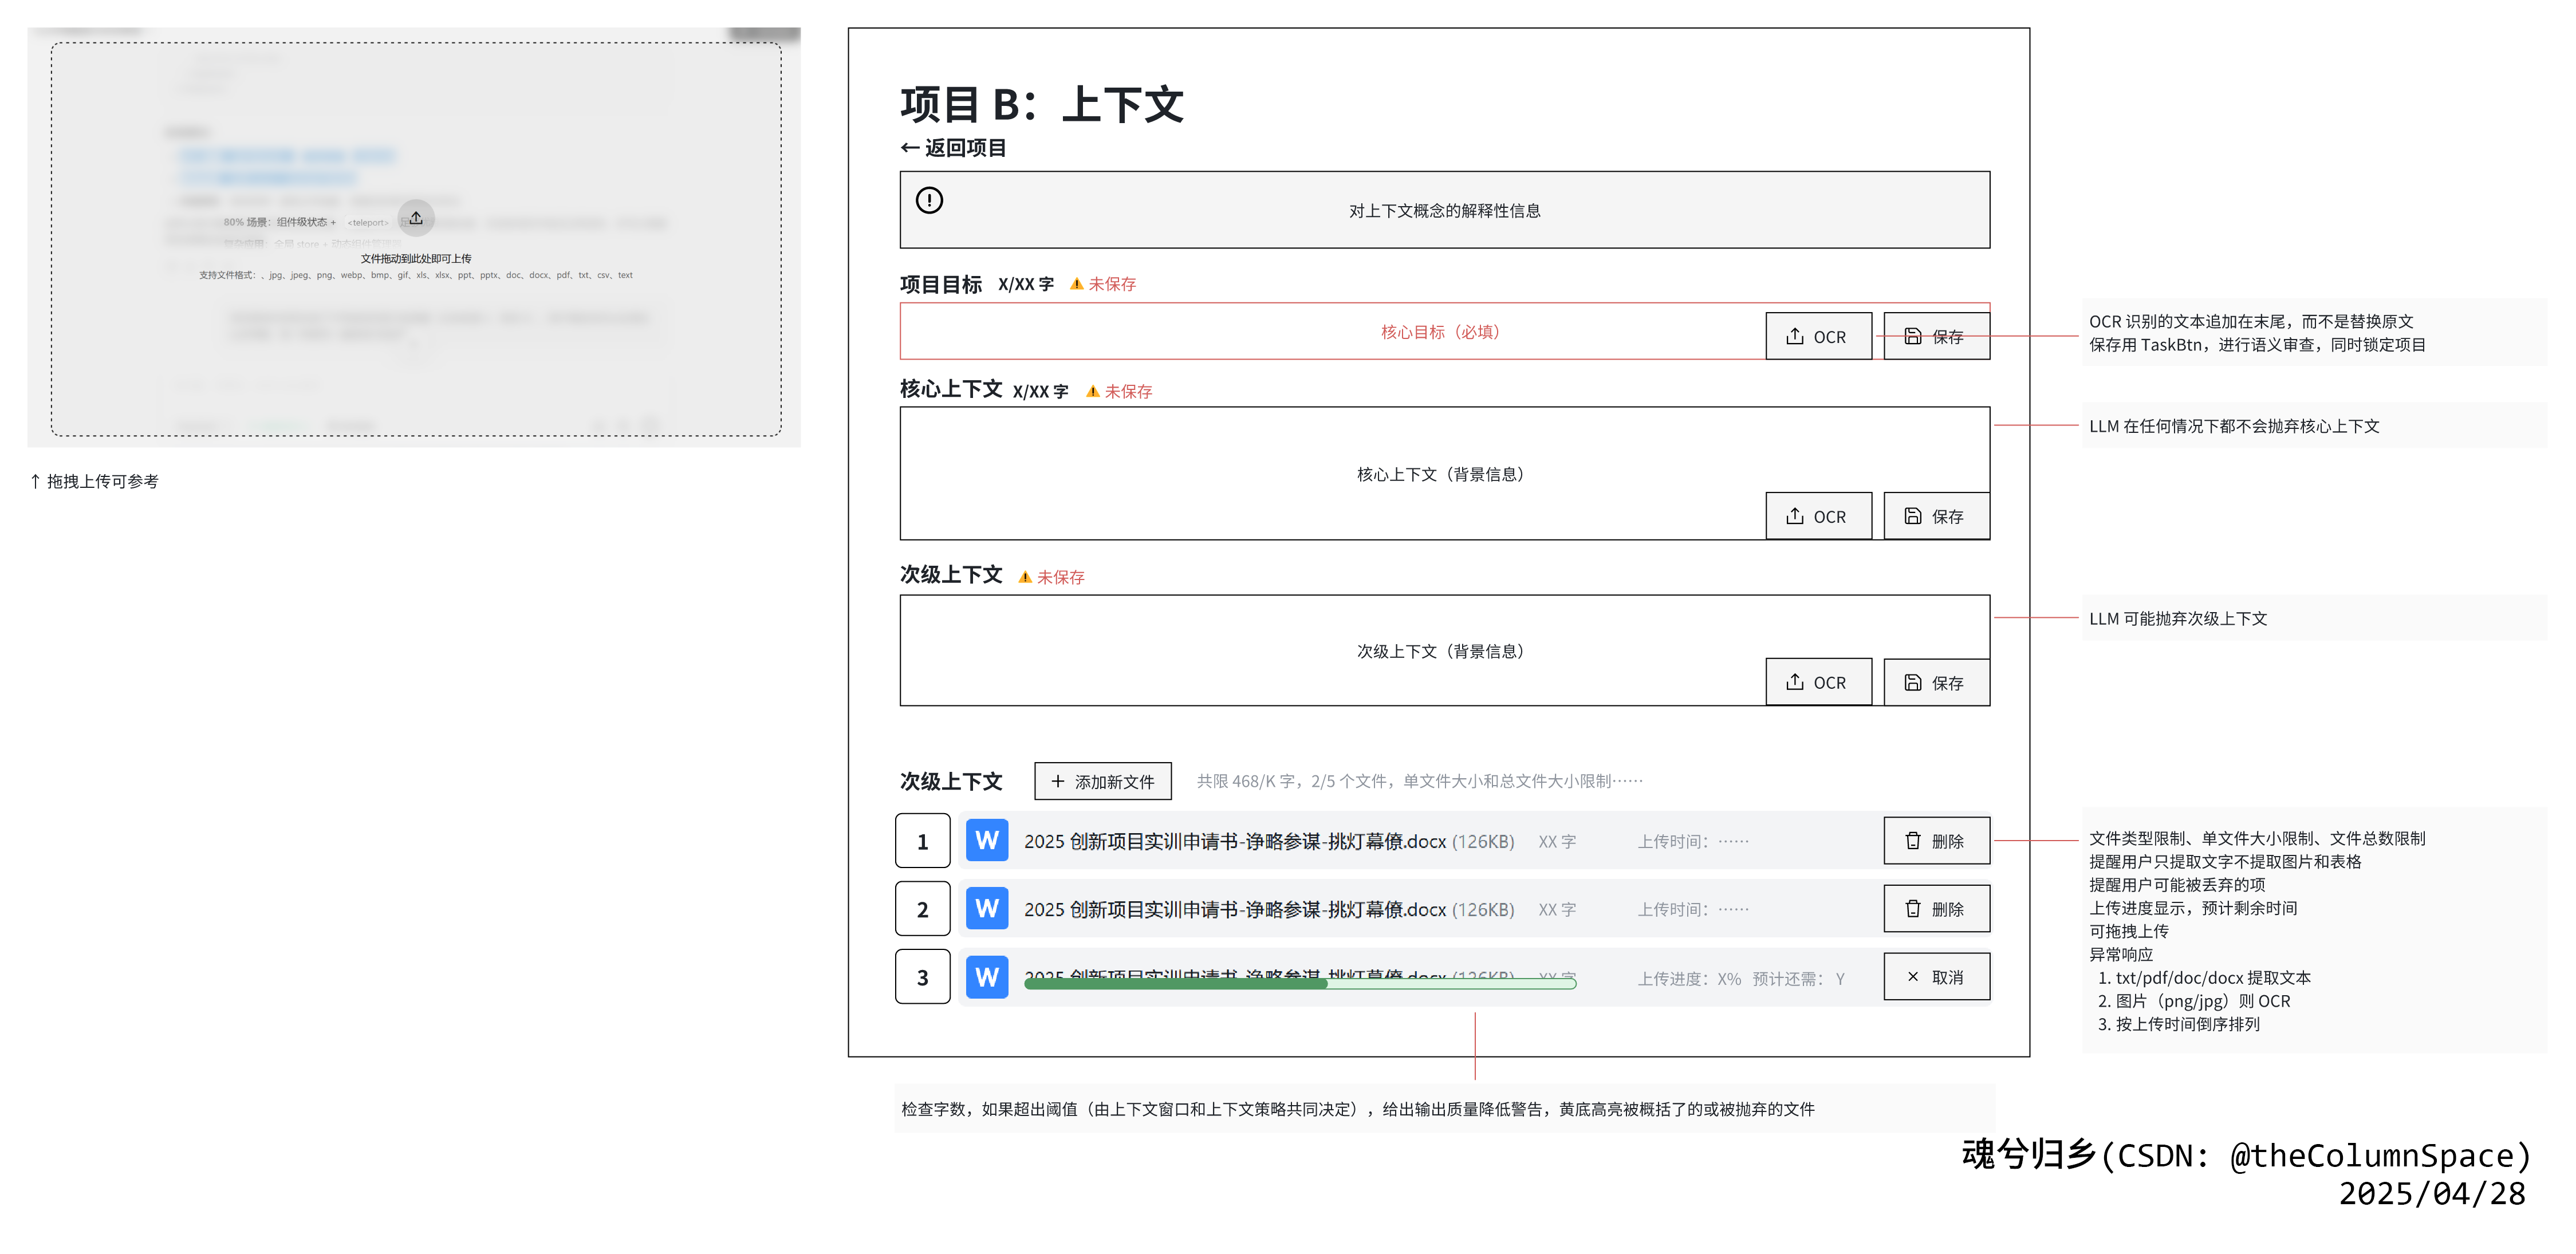The image size is (2576, 1254).
Task: Click the trash icon to delete file 1
Action: (x=1912, y=841)
